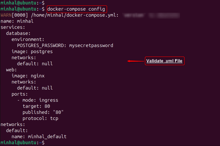
Task: Click the "web:" service entry
Action: [x=11, y=70]
